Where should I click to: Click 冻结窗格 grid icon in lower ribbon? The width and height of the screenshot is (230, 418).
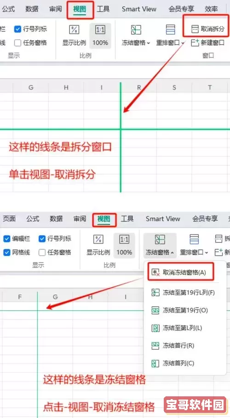[x=160, y=239]
